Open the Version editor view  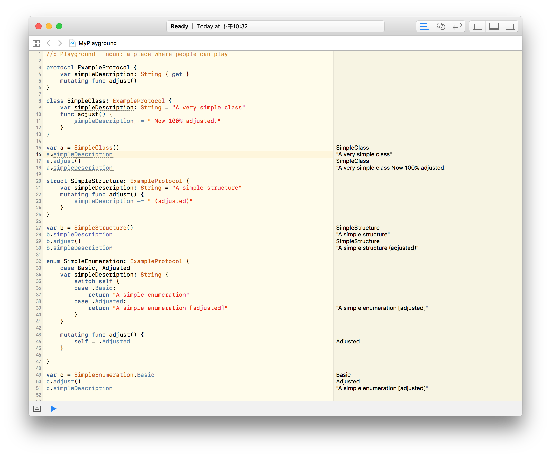click(457, 26)
